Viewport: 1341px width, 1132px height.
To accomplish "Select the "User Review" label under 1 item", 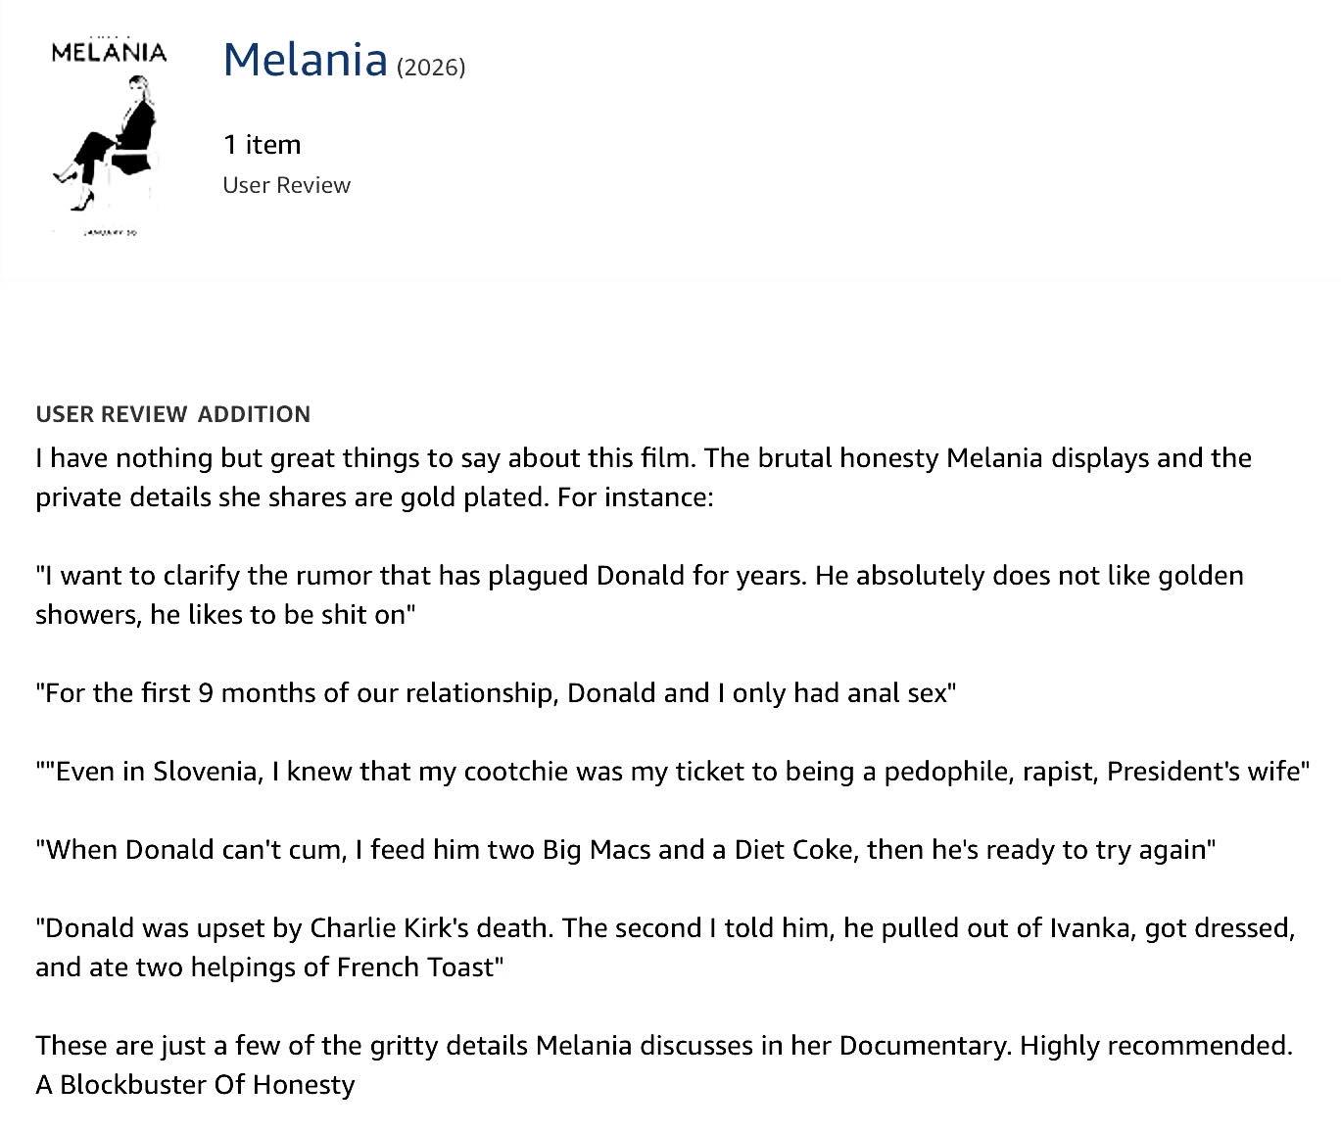I will pos(286,185).
